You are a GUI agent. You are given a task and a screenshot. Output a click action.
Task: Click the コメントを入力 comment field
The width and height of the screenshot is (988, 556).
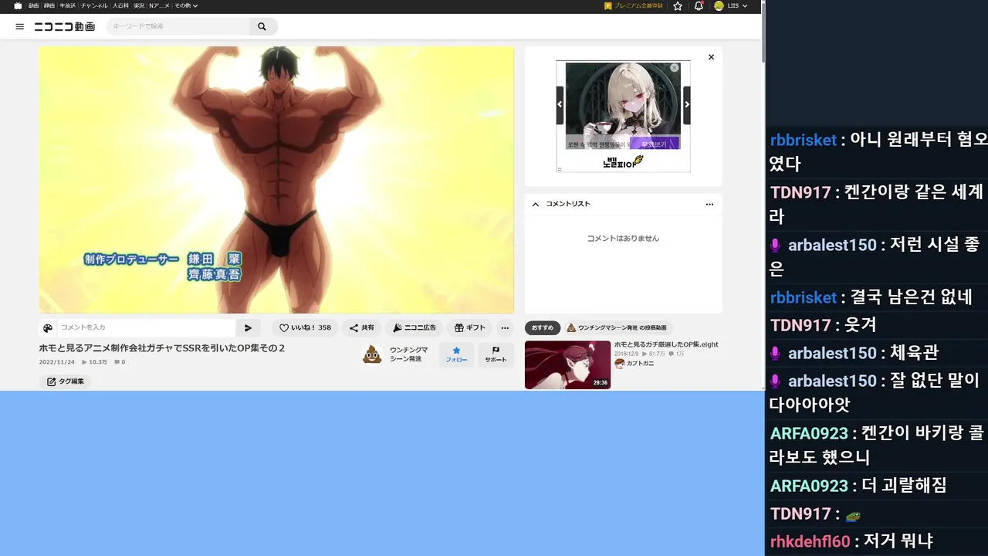click(x=147, y=327)
